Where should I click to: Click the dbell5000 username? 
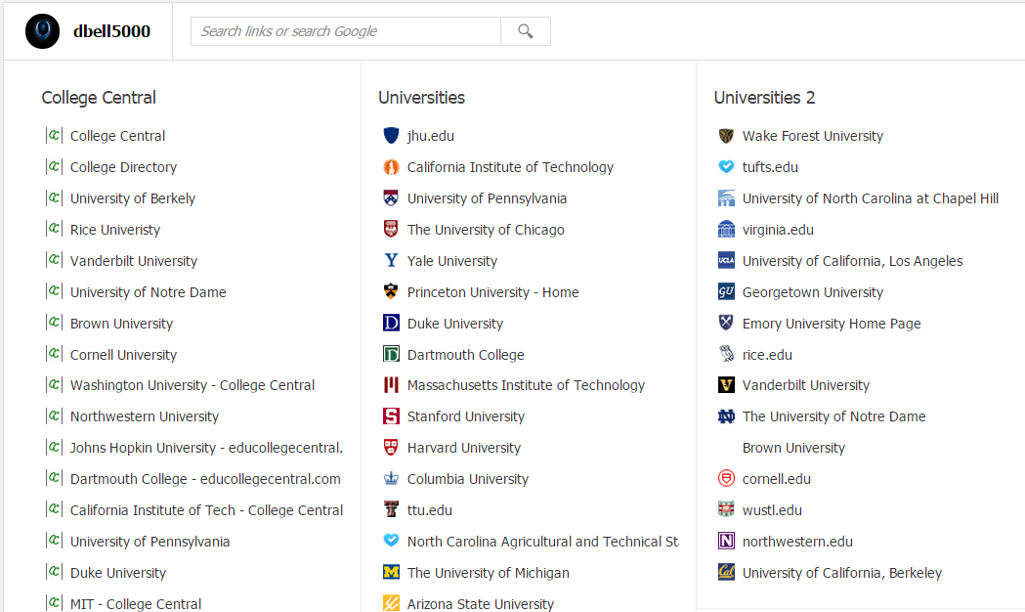111,31
